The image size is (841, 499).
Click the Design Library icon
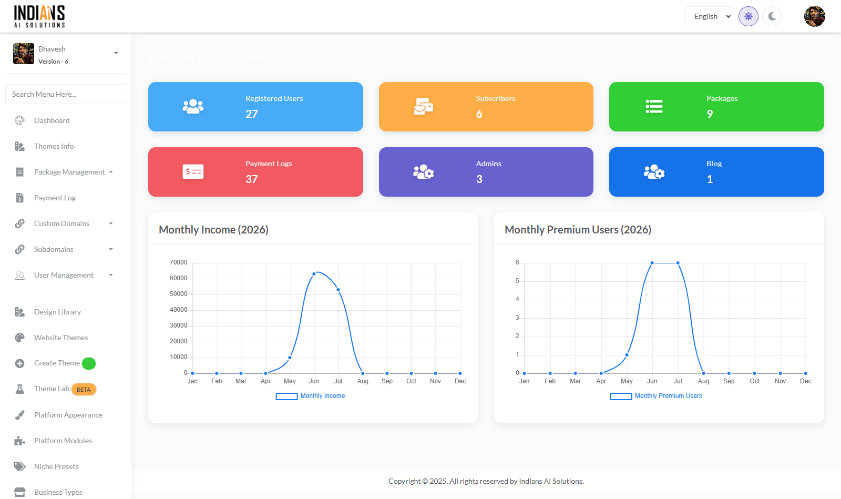click(19, 312)
